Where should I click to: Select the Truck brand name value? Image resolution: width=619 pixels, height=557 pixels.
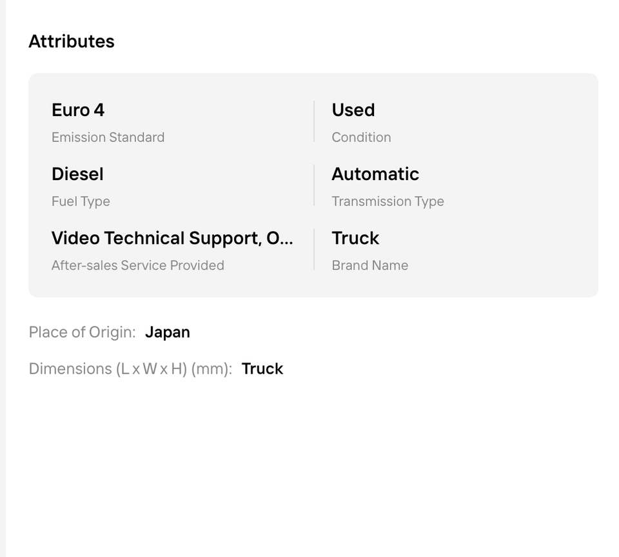pos(355,238)
